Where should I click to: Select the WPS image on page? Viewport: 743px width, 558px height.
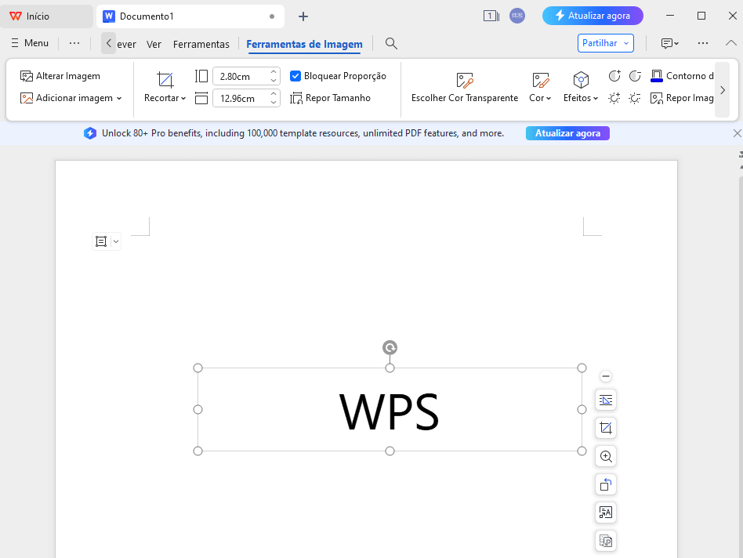[390, 410]
